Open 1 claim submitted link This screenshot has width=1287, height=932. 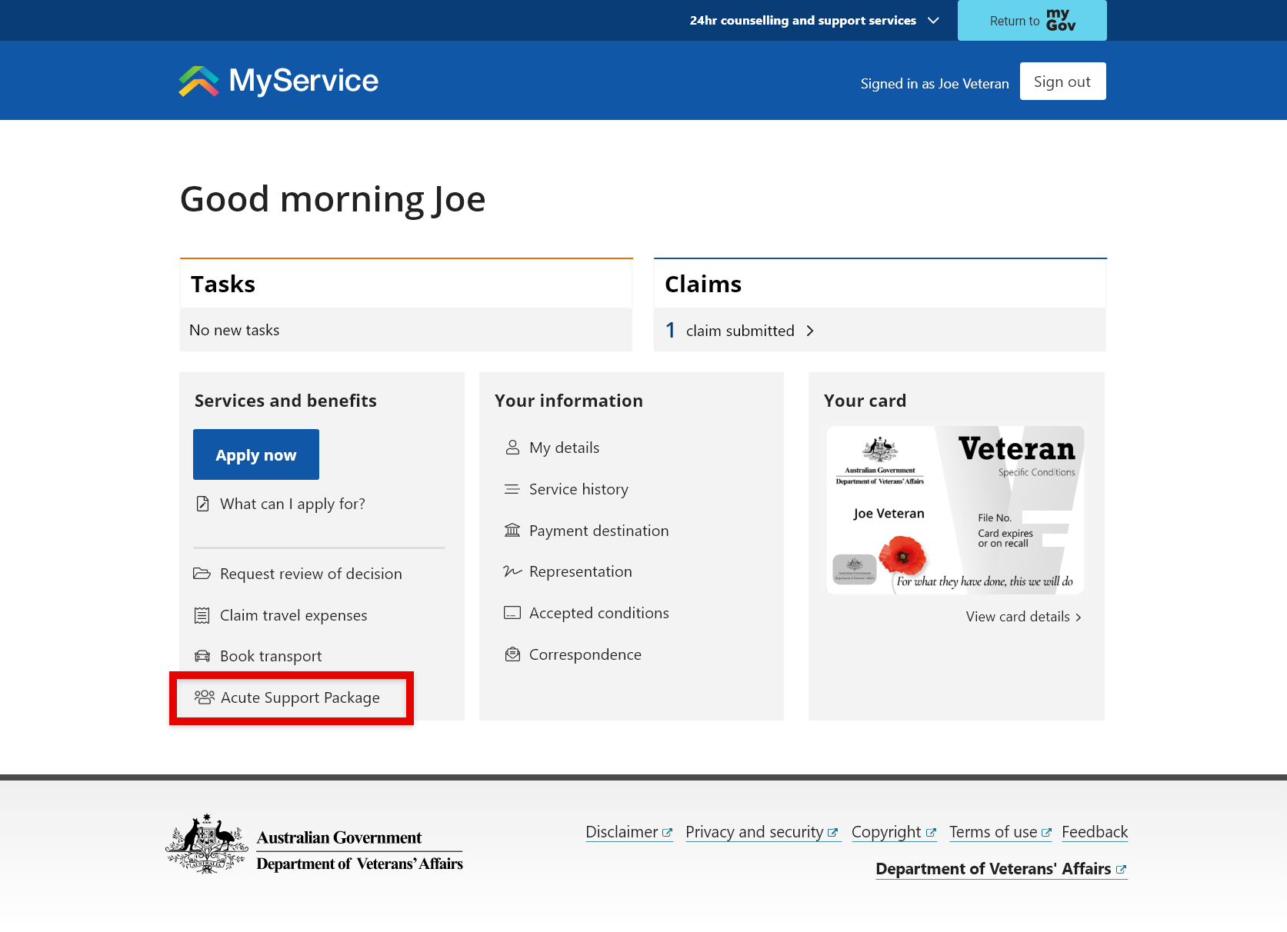coord(740,331)
